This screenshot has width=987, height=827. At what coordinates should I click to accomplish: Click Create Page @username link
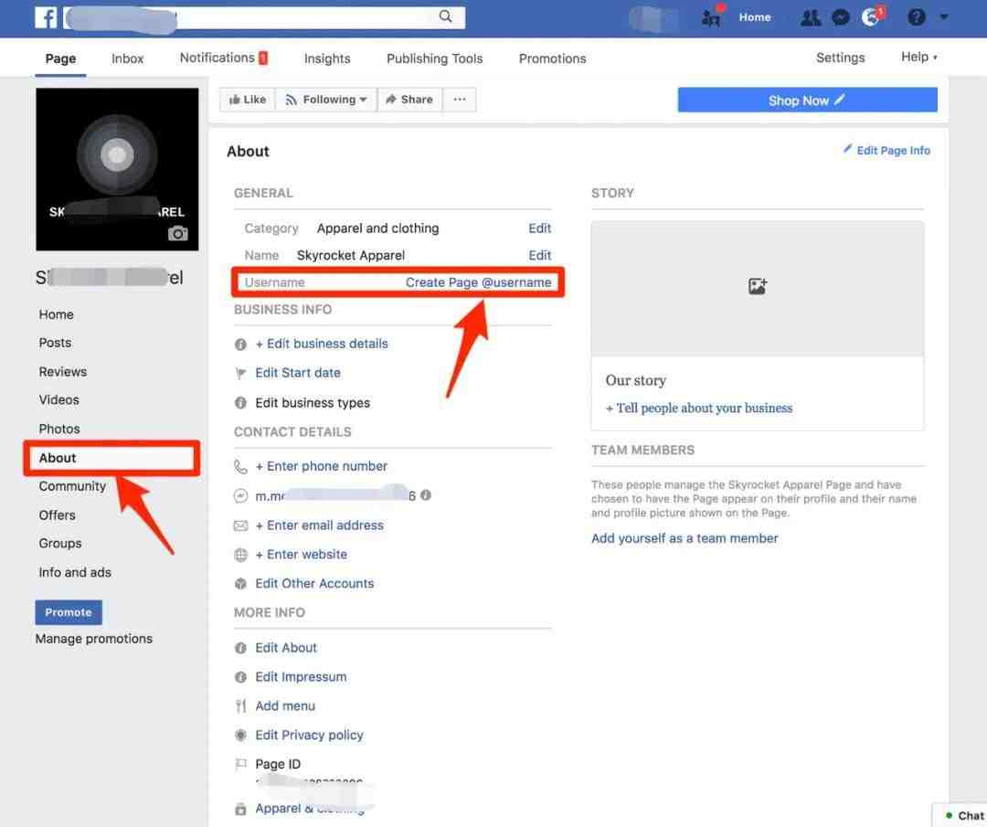pos(478,282)
